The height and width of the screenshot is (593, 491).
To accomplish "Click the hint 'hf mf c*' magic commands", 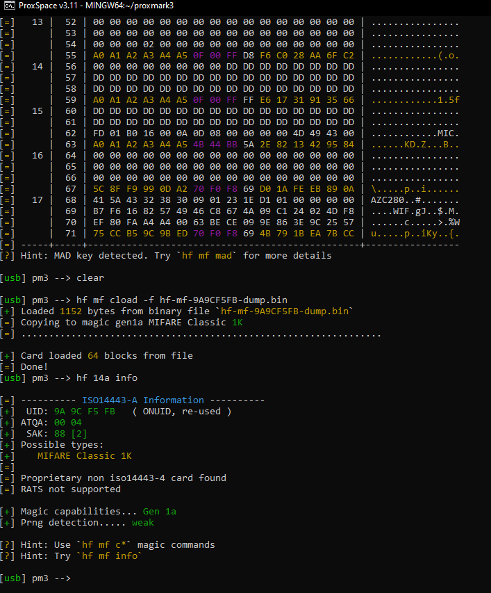I will 104,545.
